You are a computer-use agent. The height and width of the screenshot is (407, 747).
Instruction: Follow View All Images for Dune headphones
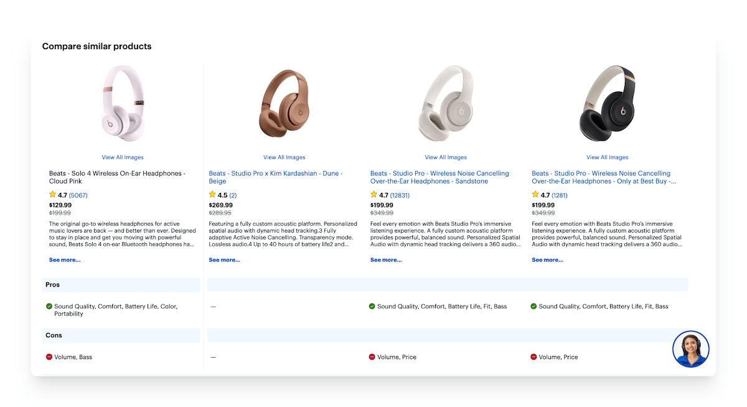click(x=284, y=157)
